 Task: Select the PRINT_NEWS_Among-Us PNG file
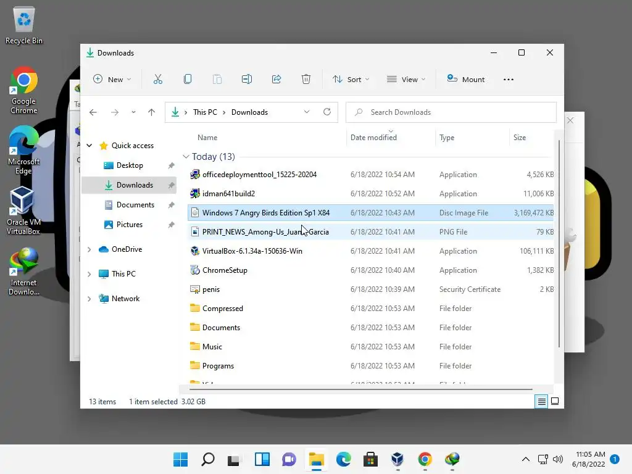(370, 232)
